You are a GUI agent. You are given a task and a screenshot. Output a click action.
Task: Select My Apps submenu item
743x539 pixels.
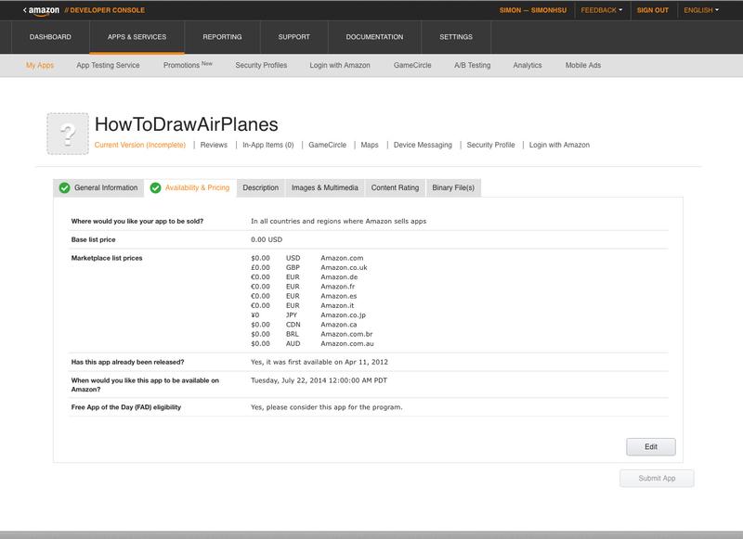click(x=40, y=65)
